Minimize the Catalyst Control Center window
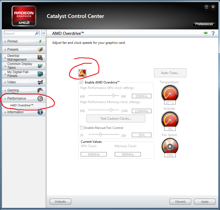The width and height of the screenshot is (220, 210). [x=206, y=7]
